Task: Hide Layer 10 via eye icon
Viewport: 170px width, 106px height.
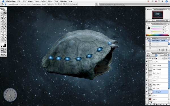Action: (x=147, y=62)
